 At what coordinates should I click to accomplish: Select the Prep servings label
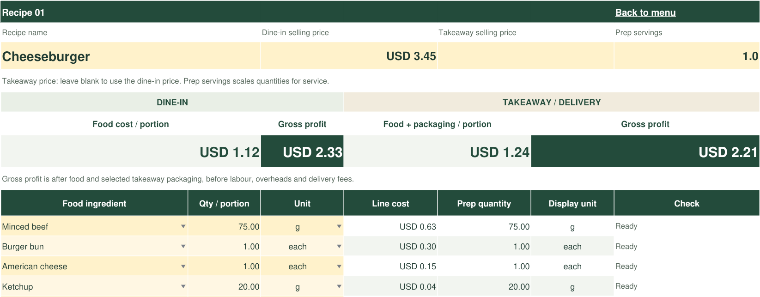click(638, 32)
